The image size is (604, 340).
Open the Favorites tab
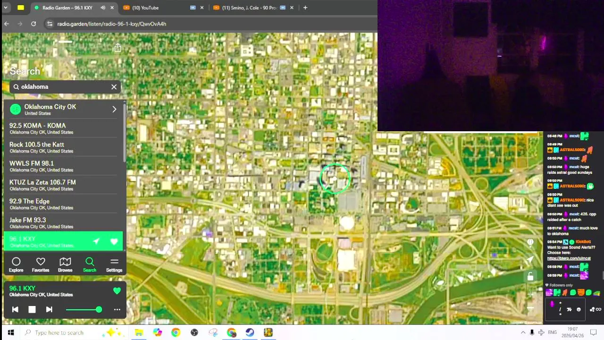click(x=41, y=265)
